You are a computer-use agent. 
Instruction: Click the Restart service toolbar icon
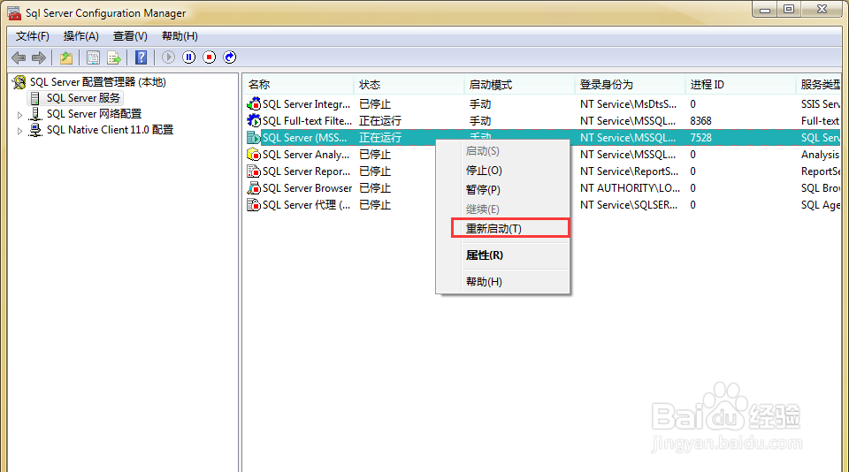(x=230, y=57)
